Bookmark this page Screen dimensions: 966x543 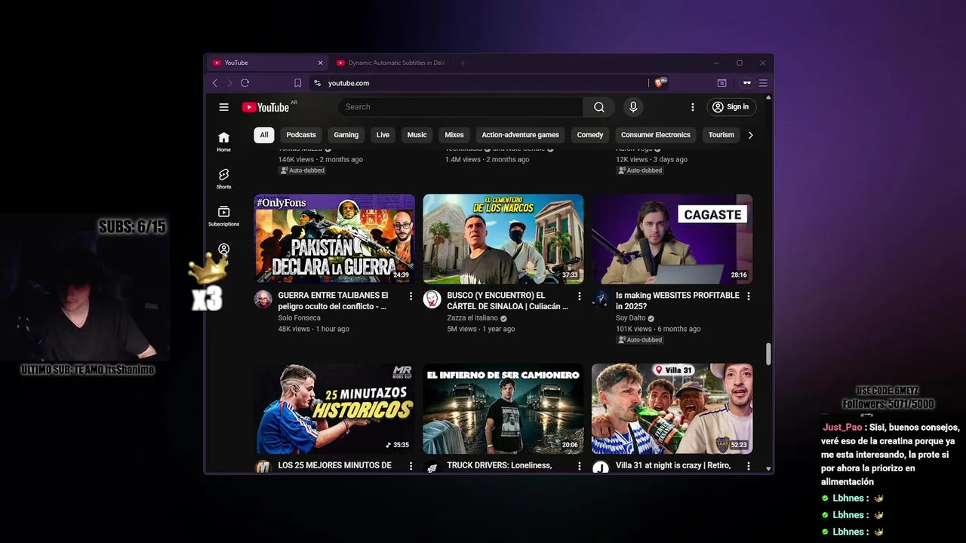(x=297, y=83)
